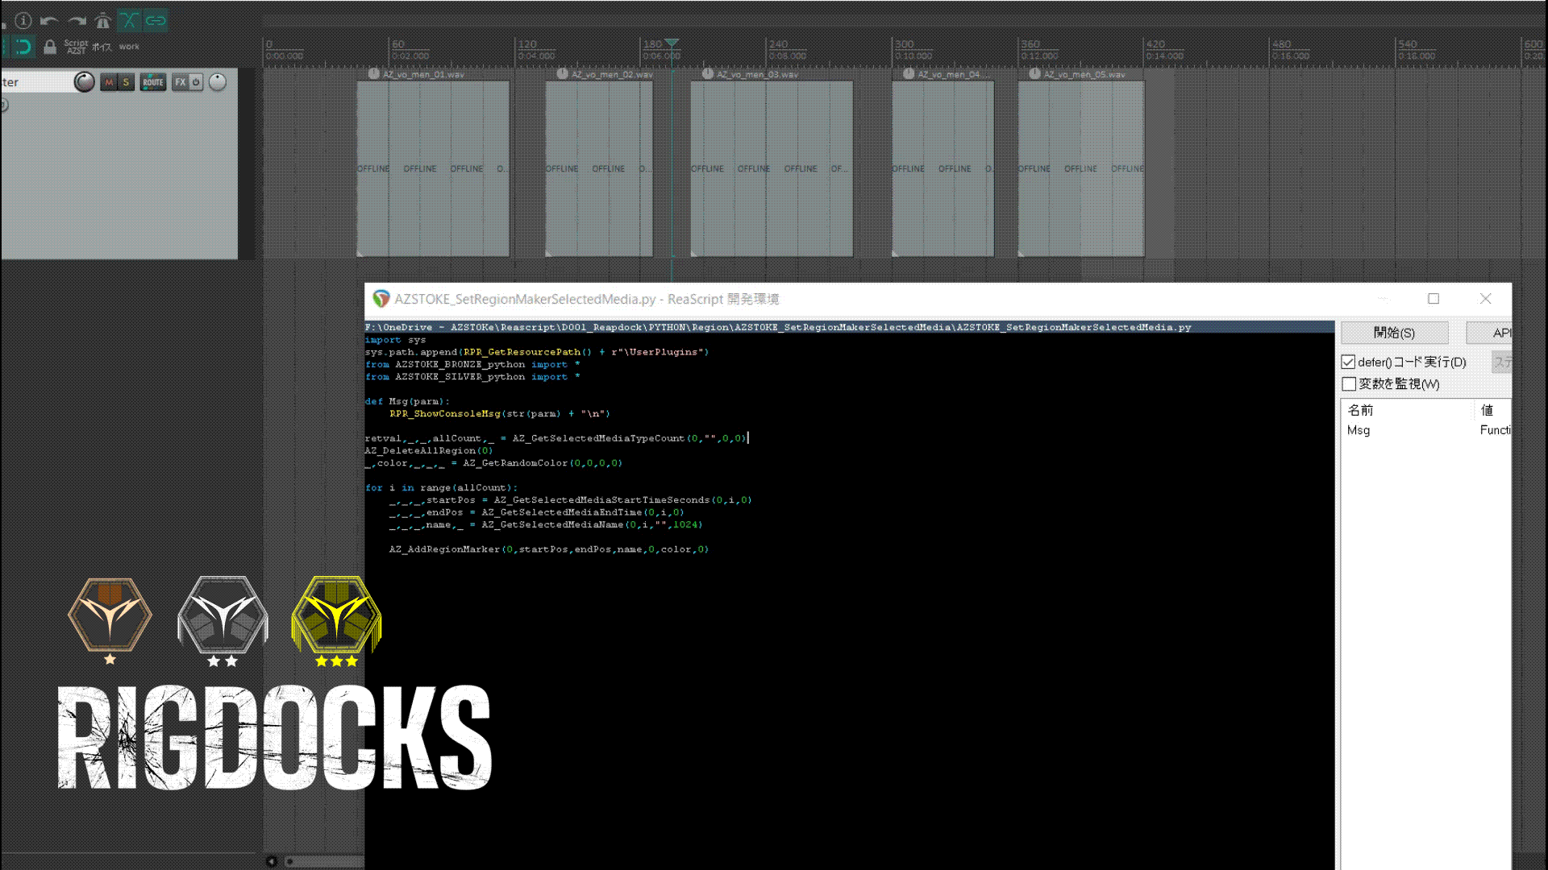
Task: Click 'from AZSTOKE_BRONZE_python import *' line
Action: pyautogui.click(x=472, y=364)
